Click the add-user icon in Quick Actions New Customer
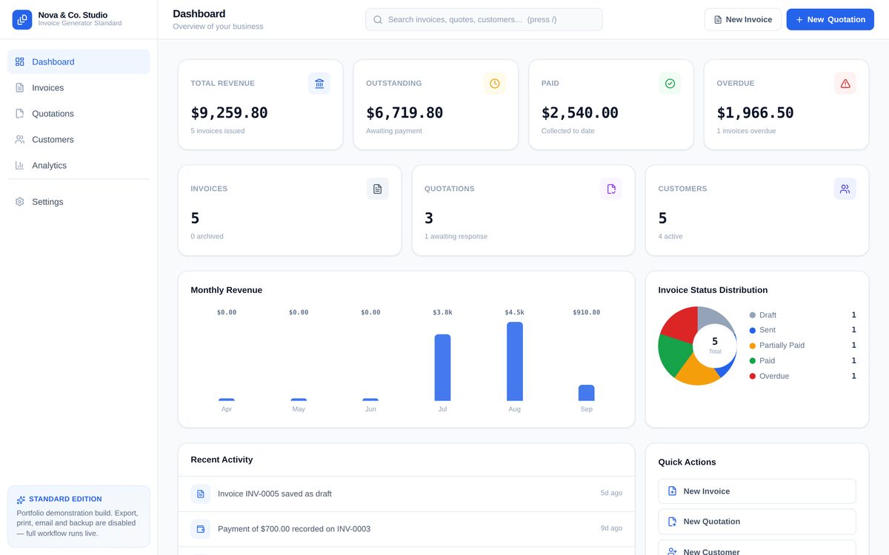The height and width of the screenshot is (555, 889). [673, 551]
